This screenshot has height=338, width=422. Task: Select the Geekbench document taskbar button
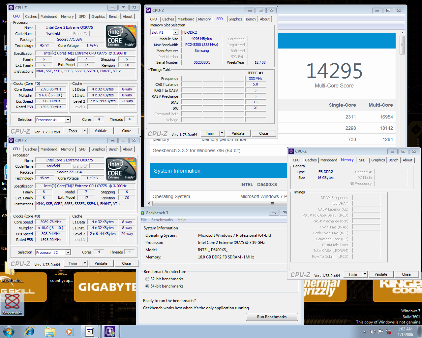point(90,331)
